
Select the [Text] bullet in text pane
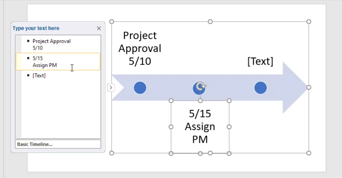pos(39,76)
